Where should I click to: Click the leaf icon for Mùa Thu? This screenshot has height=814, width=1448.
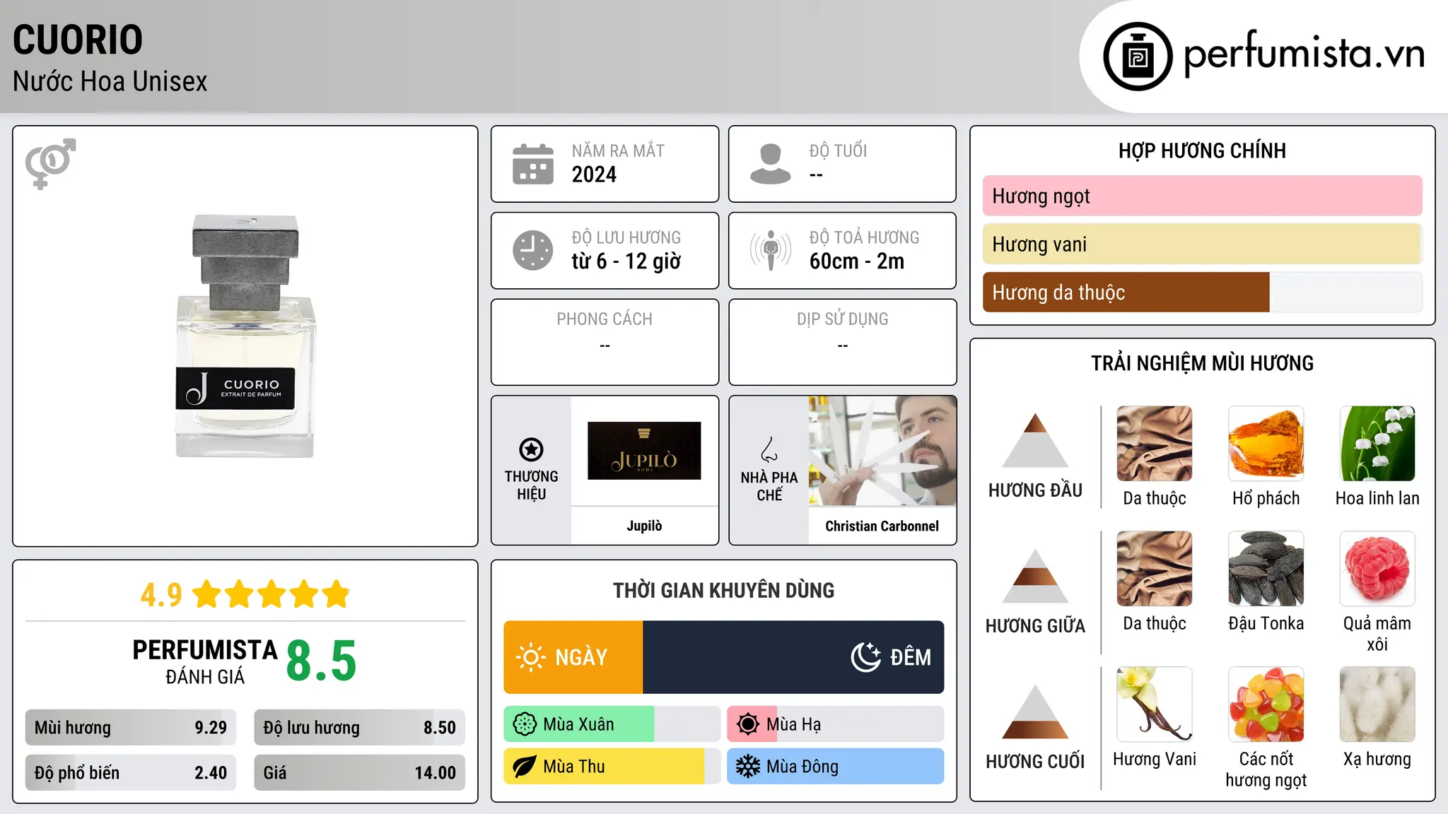click(x=525, y=767)
